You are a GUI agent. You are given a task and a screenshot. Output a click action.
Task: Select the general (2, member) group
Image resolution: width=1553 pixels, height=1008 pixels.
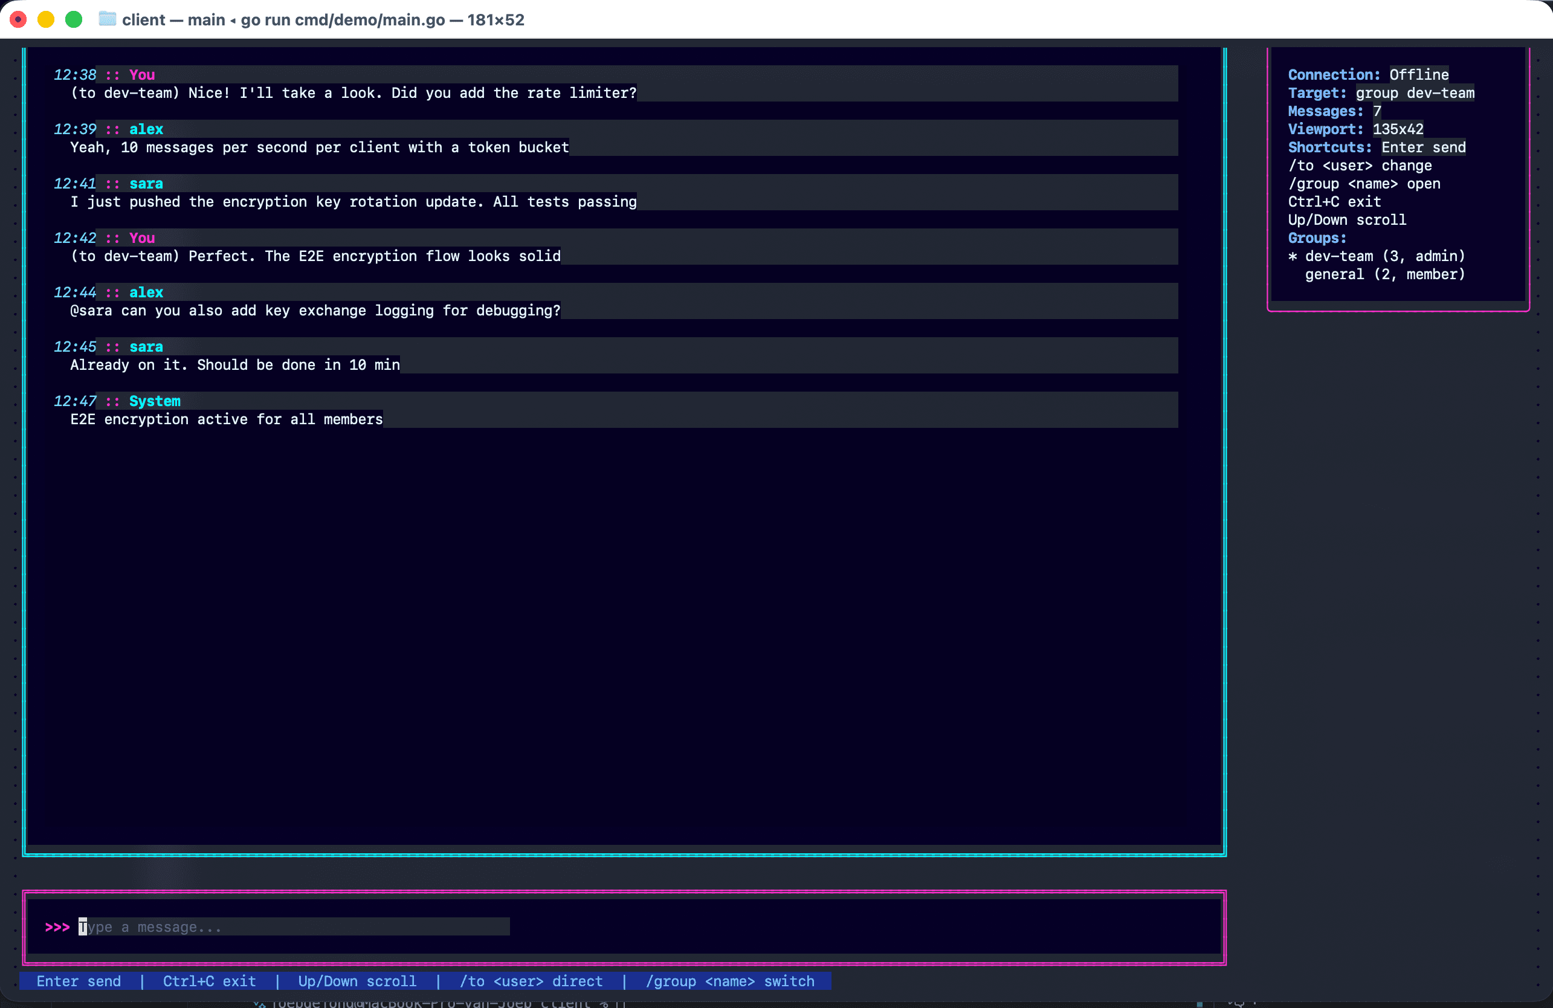1384,274
